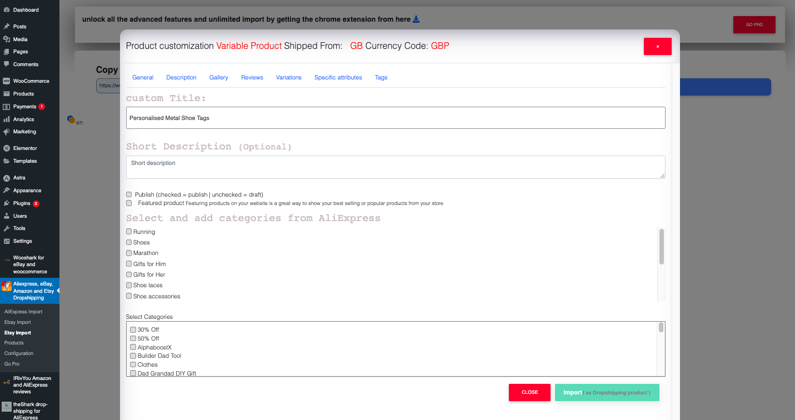
Task: Check the Clothes category
Action: click(133, 364)
